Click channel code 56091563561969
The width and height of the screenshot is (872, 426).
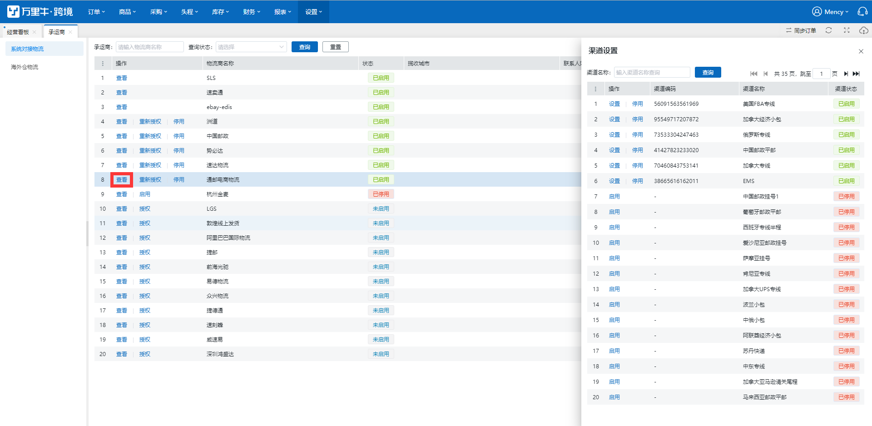tap(676, 104)
